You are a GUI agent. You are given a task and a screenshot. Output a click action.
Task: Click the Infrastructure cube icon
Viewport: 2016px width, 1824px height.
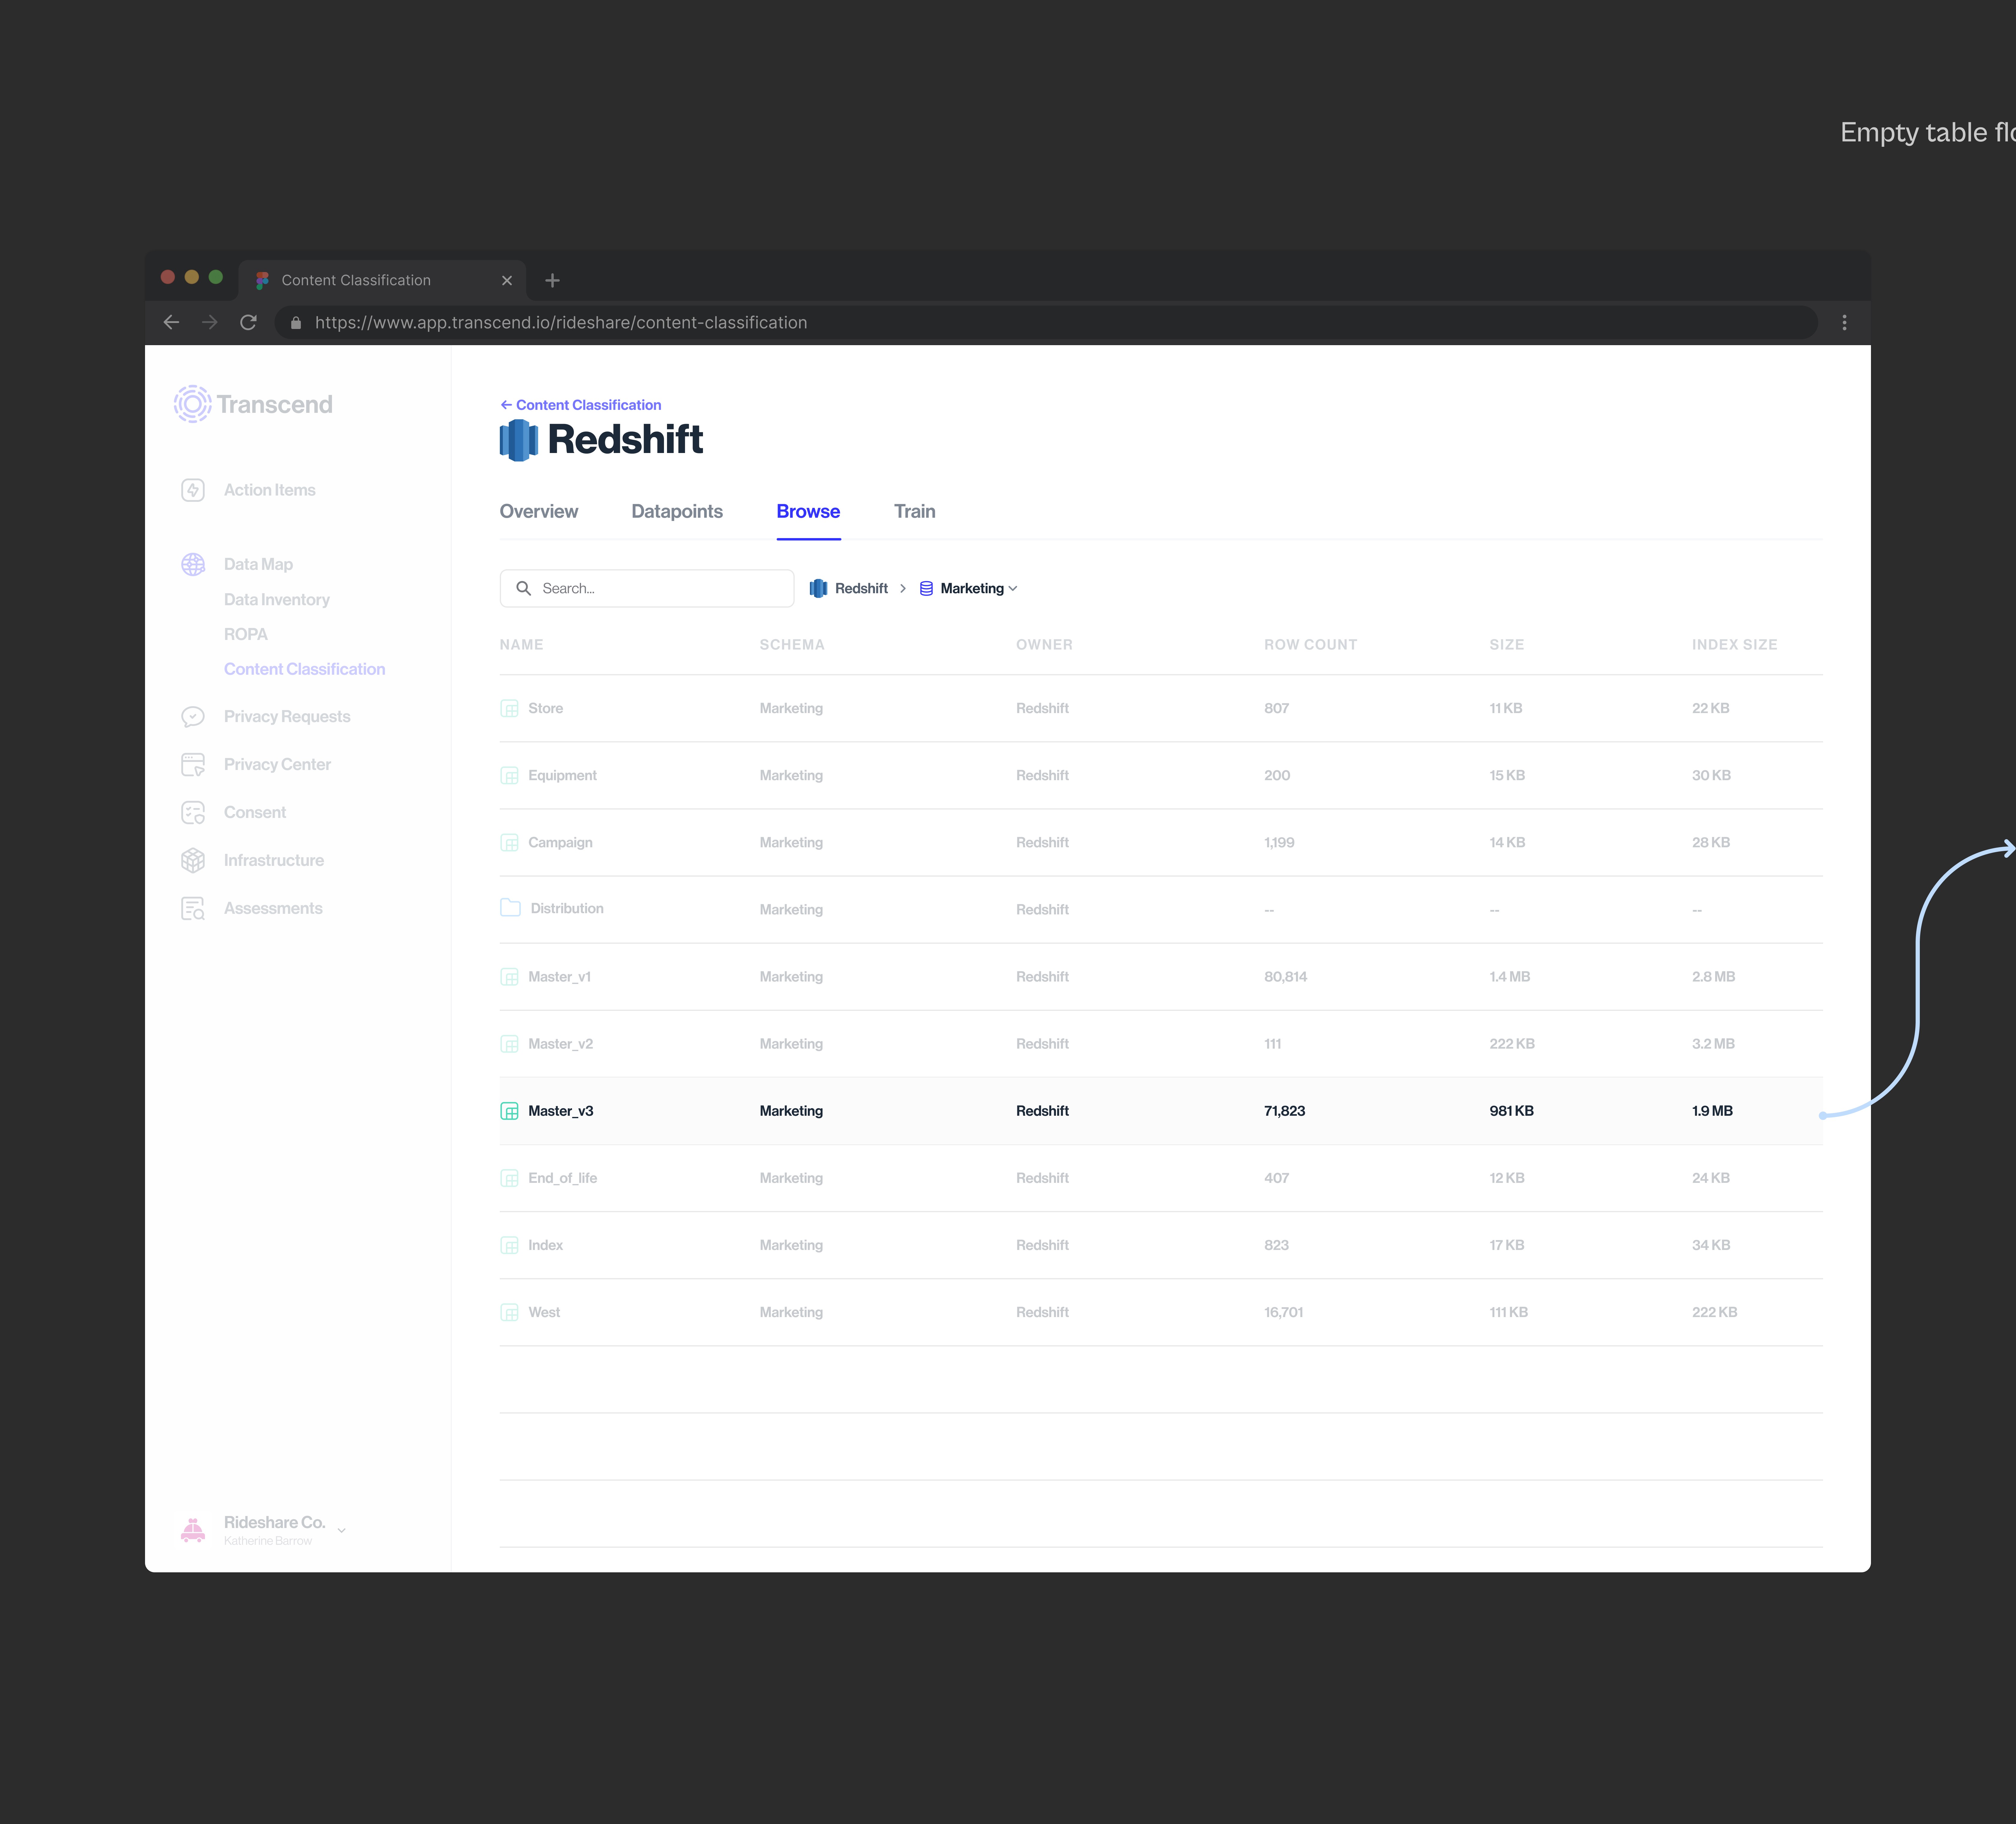pyautogui.click(x=193, y=860)
